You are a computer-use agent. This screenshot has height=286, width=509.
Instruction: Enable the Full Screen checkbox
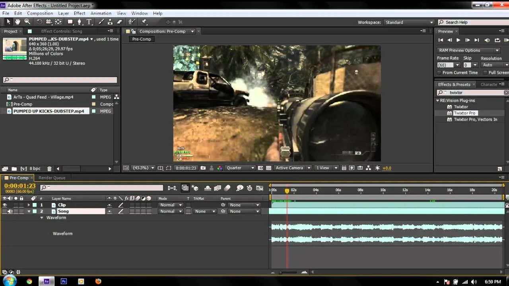tap(485, 73)
